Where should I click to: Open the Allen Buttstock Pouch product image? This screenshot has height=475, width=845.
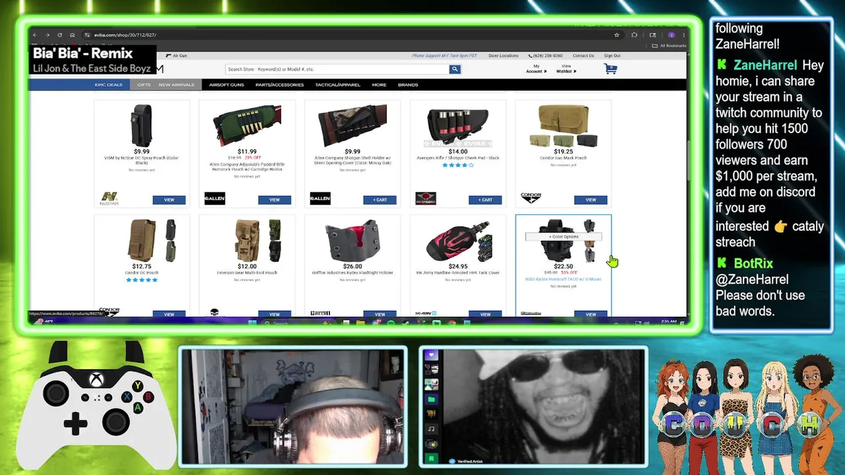point(247,126)
